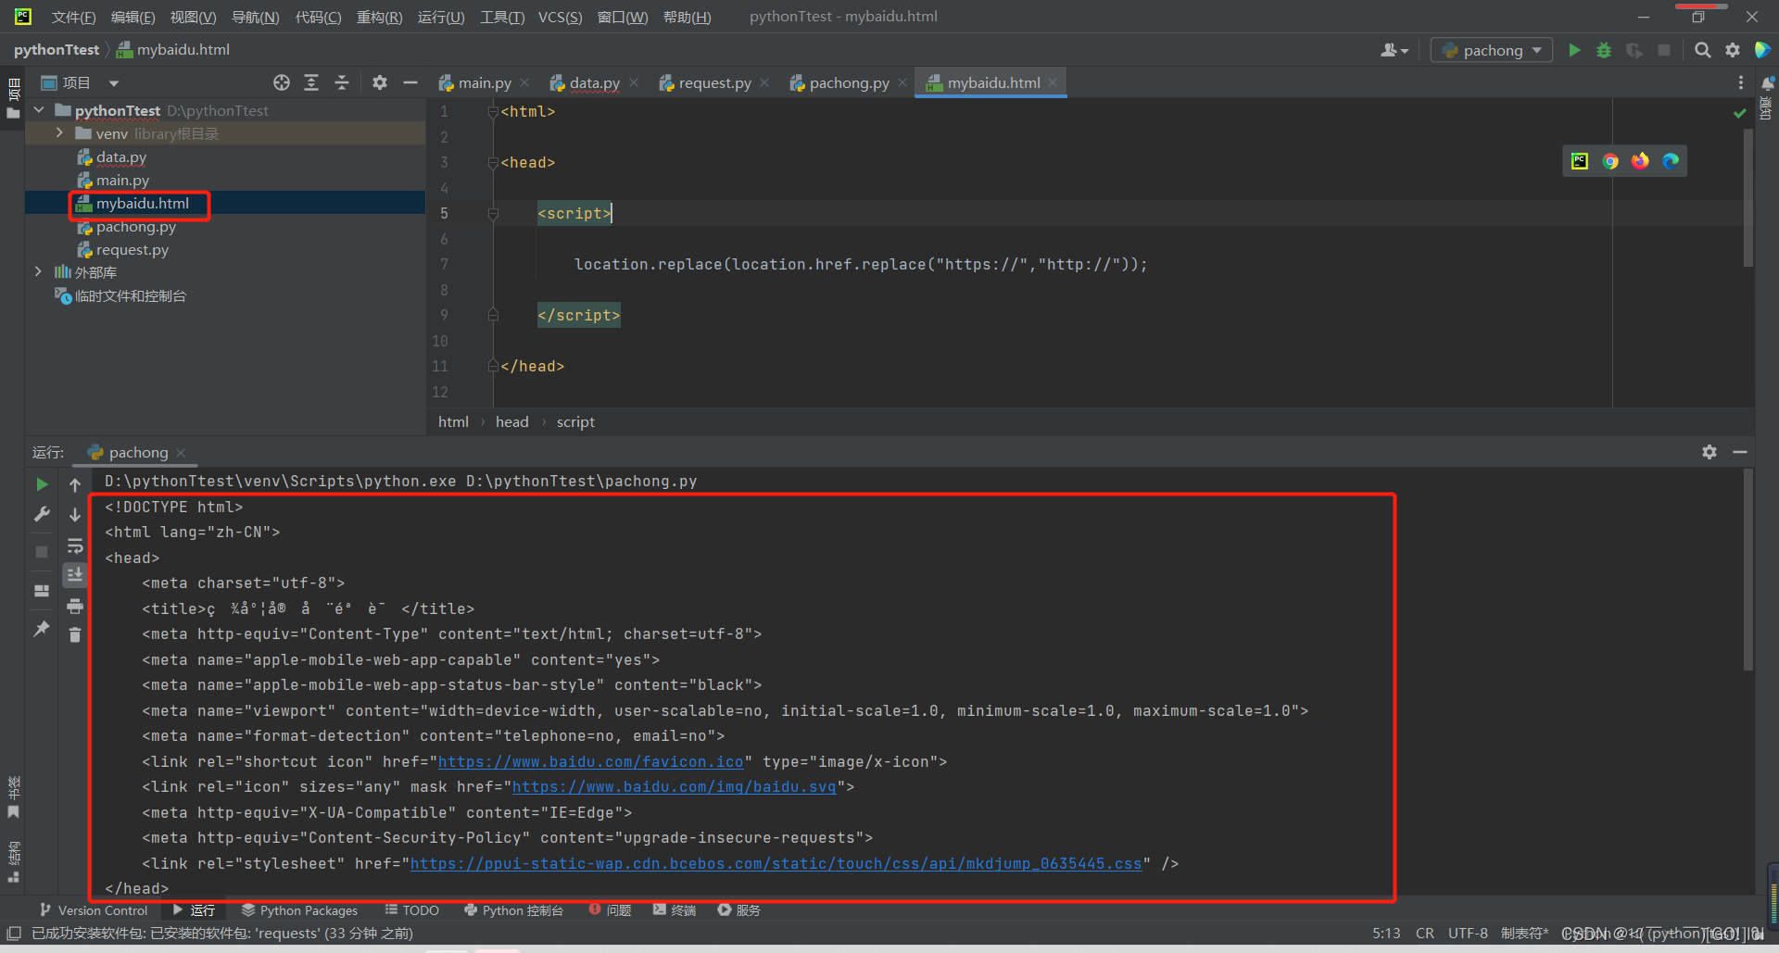
Task: Switch to request.py editor tab
Action: (714, 82)
